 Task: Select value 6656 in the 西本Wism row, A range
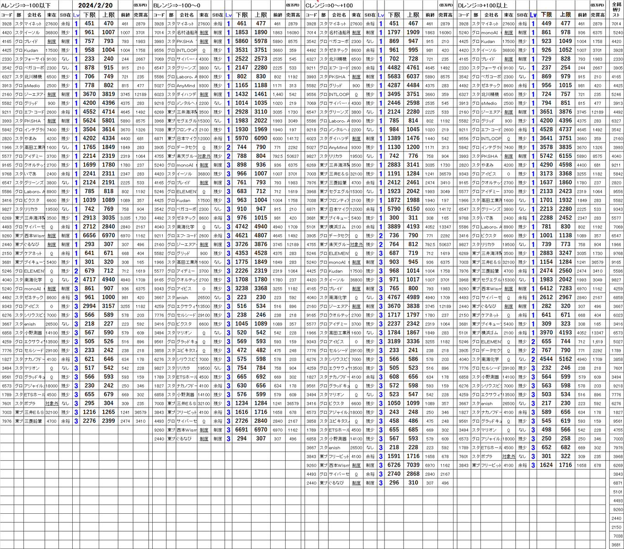point(90,236)
